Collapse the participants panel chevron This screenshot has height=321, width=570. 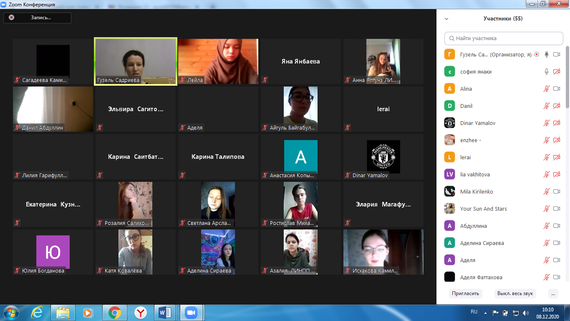tap(446, 19)
